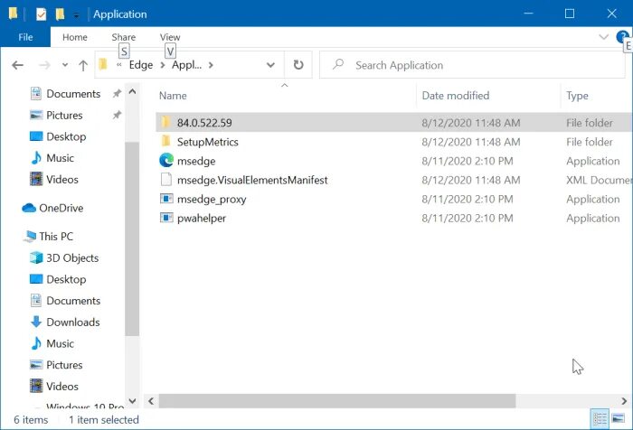Sort files by the Name column

[x=173, y=96]
